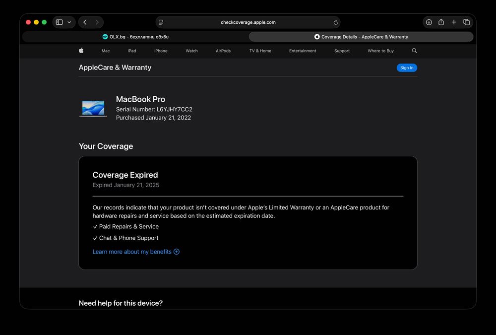
Task: Click the red close window button
Action: coord(28,22)
